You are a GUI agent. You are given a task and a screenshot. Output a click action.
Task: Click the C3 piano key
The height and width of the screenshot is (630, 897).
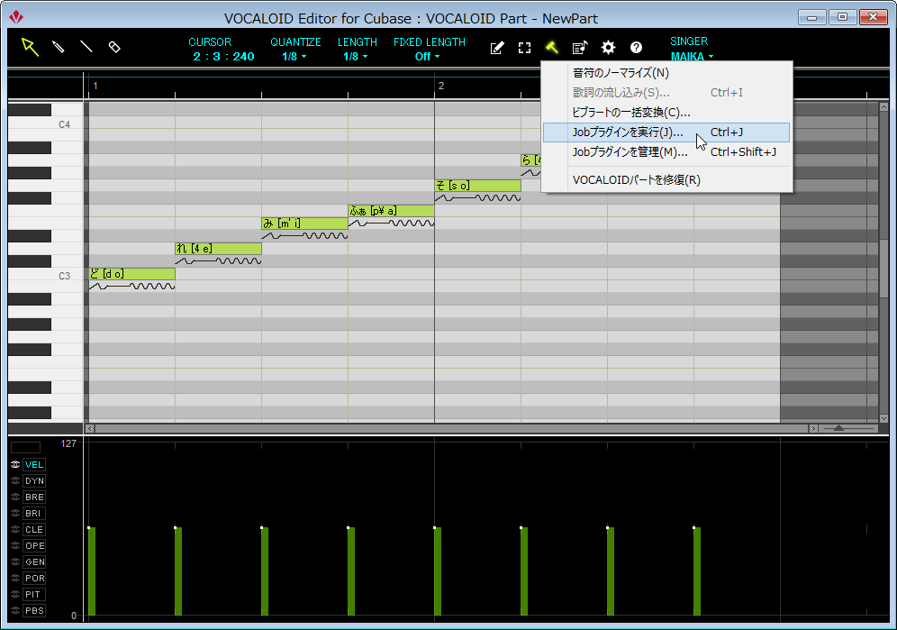click(46, 276)
